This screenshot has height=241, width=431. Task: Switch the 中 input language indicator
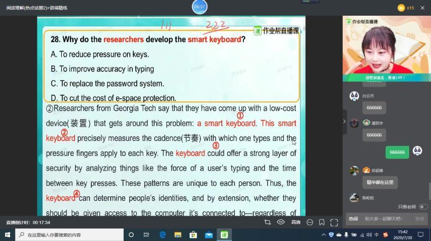pyautogui.click(x=376, y=235)
